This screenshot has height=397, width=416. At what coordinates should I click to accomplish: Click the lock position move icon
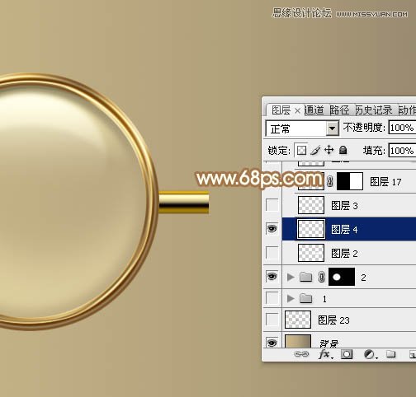click(x=329, y=150)
